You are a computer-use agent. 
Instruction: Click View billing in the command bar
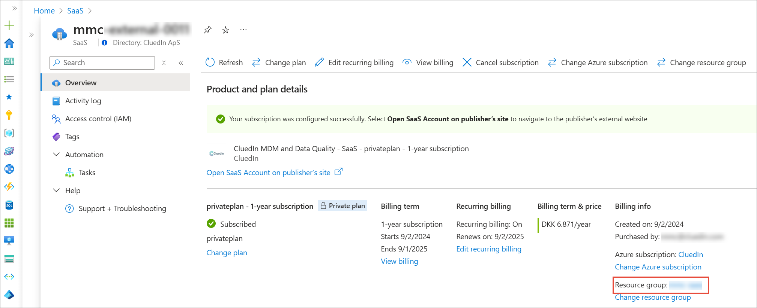(428, 62)
